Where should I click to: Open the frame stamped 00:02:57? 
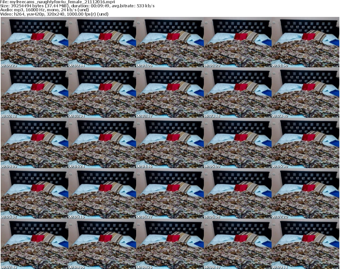(170, 93)
